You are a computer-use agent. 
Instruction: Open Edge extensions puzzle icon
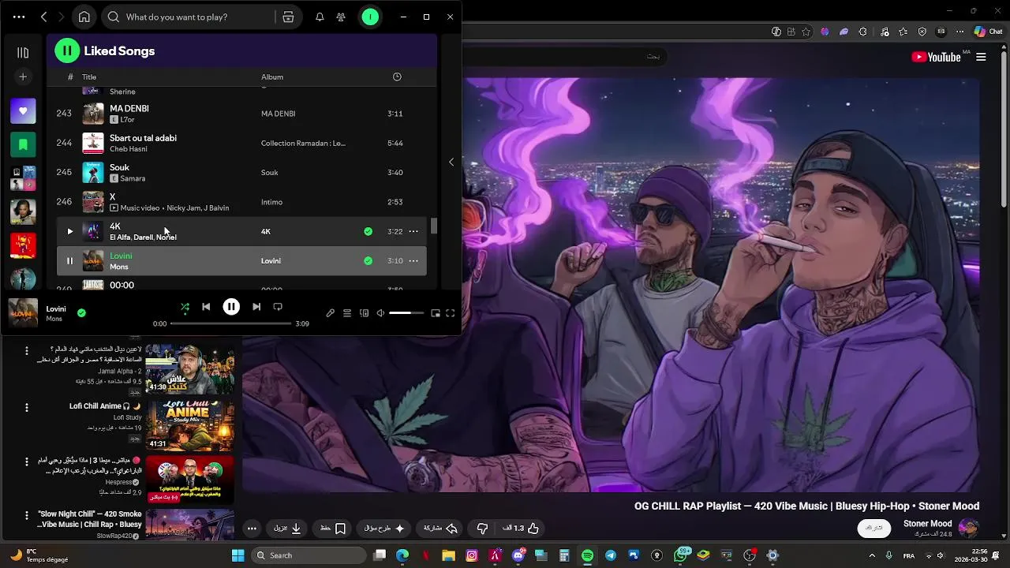(x=862, y=32)
